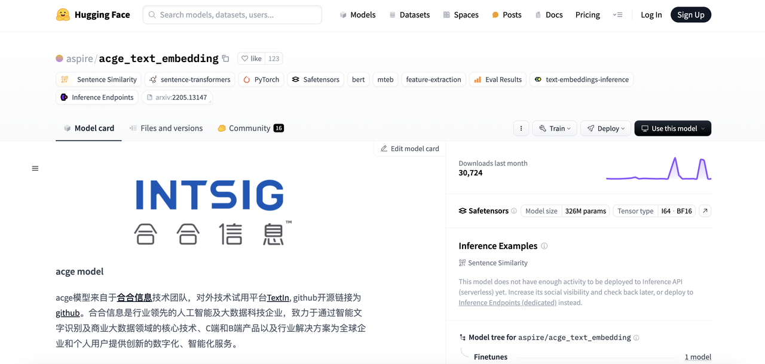Click the Sign Up button

tap(691, 15)
